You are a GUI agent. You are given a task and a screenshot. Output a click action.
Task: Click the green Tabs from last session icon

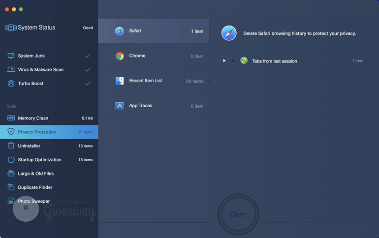[x=244, y=60]
